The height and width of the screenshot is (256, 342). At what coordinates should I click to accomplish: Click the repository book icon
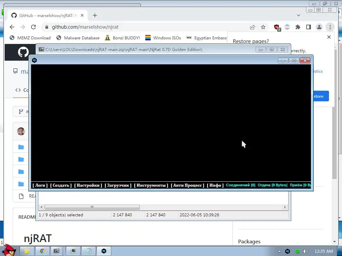(x=15, y=71)
